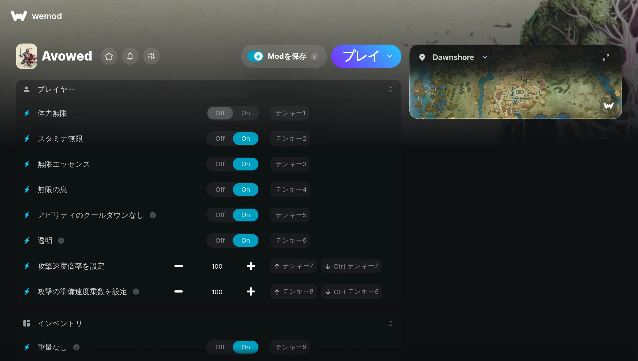This screenshot has width=638, height=361.
Task: Change the テンキー1 hotkey for 体力無限
Action: point(290,113)
